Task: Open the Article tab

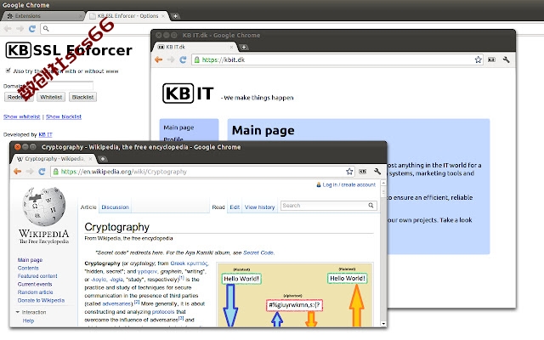Action: (x=88, y=207)
